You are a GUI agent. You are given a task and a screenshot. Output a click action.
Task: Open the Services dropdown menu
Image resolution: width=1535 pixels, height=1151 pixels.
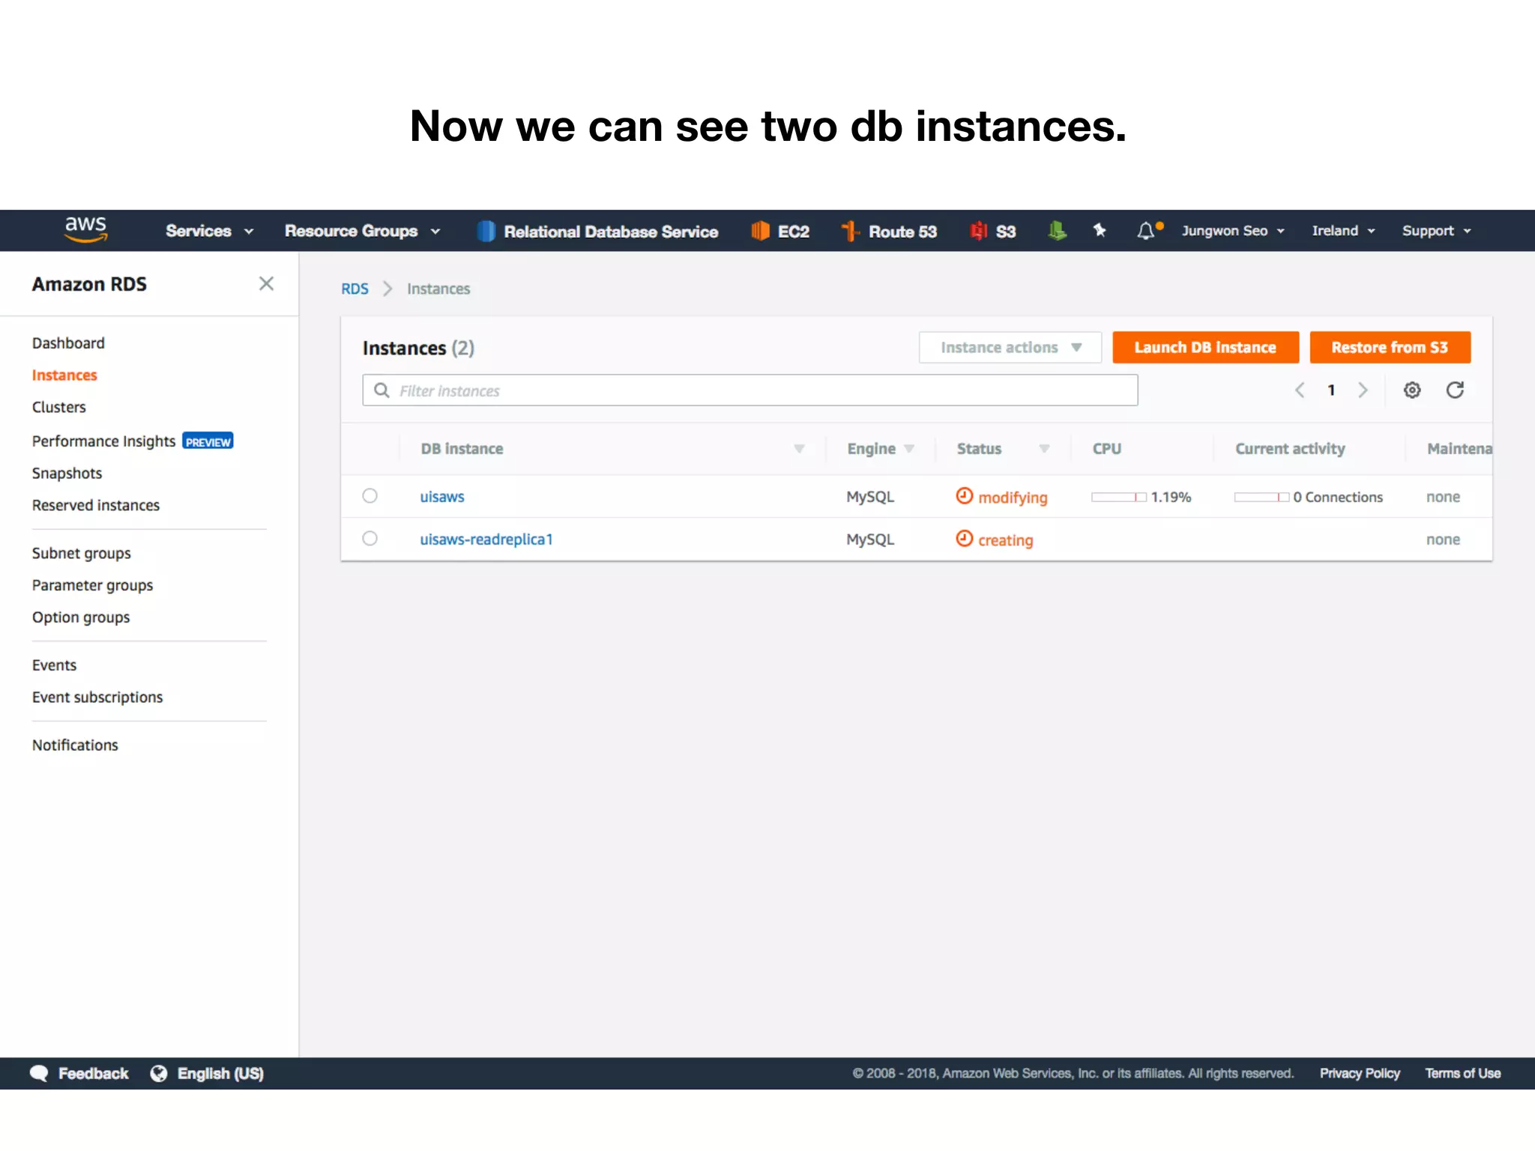(x=209, y=231)
